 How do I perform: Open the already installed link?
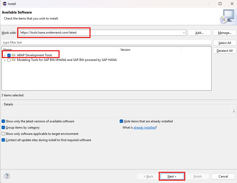[144, 128]
